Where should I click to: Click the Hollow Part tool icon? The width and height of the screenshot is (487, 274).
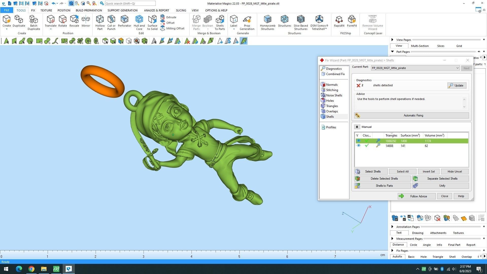[100, 22]
